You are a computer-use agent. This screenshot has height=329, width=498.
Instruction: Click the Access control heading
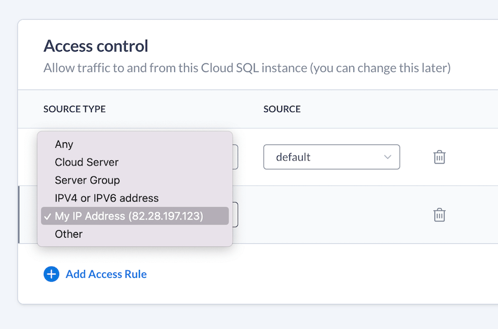point(96,46)
